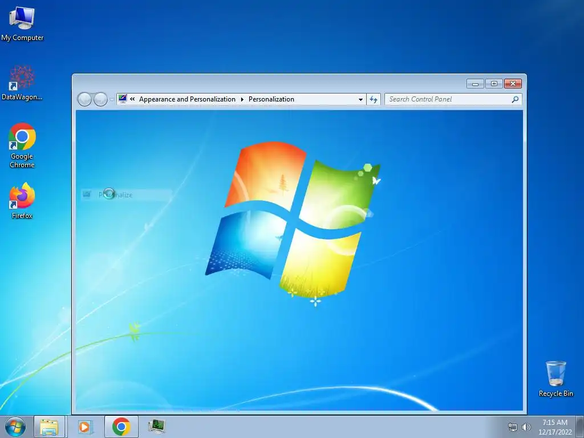Switch to Chrome in the taskbar

click(121, 427)
